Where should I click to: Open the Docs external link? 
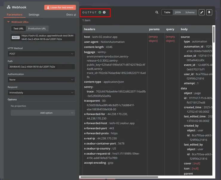pos(71,15)
